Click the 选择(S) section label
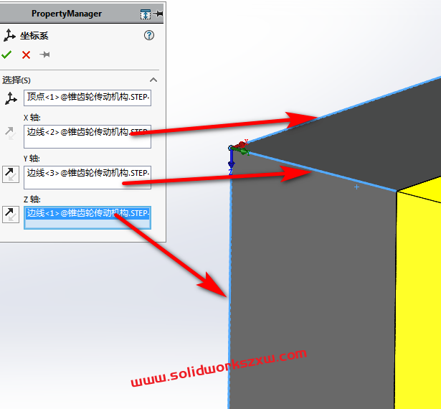 [x=16, y=80]
